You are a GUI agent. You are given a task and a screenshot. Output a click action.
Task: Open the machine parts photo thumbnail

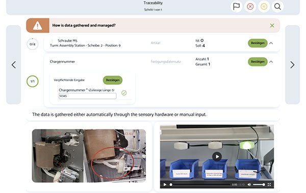[x=89, y=156]
